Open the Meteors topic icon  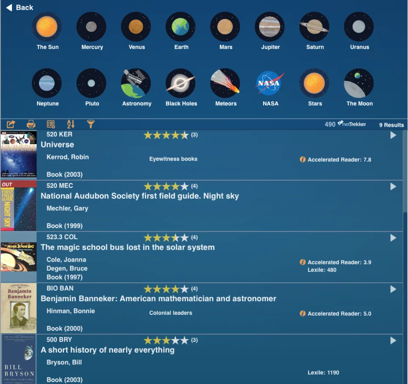(225, 83)
